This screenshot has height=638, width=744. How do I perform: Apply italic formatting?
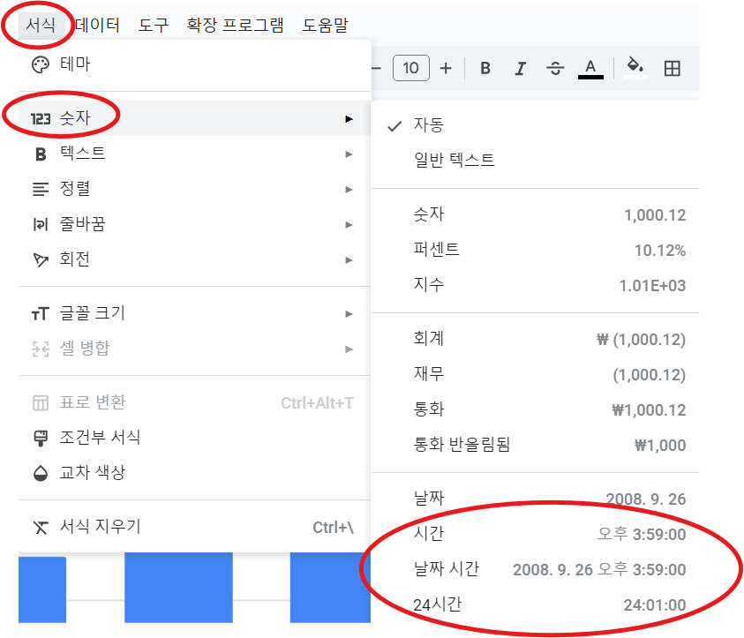pos(520,67)
